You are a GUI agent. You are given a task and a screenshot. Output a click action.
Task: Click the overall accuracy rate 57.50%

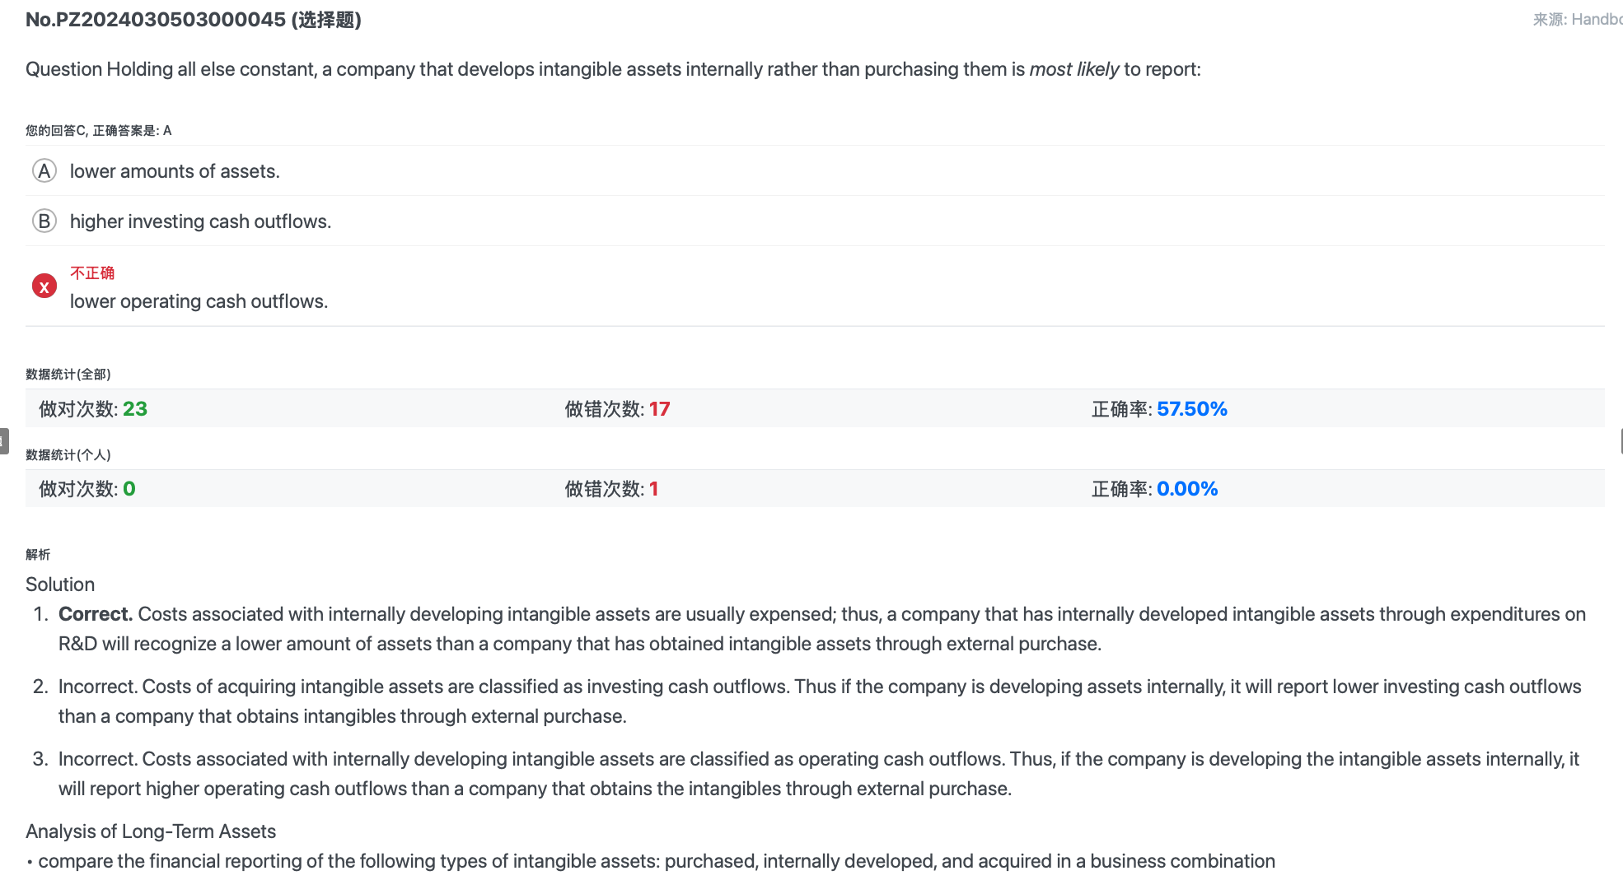[x=1191, y=409]
